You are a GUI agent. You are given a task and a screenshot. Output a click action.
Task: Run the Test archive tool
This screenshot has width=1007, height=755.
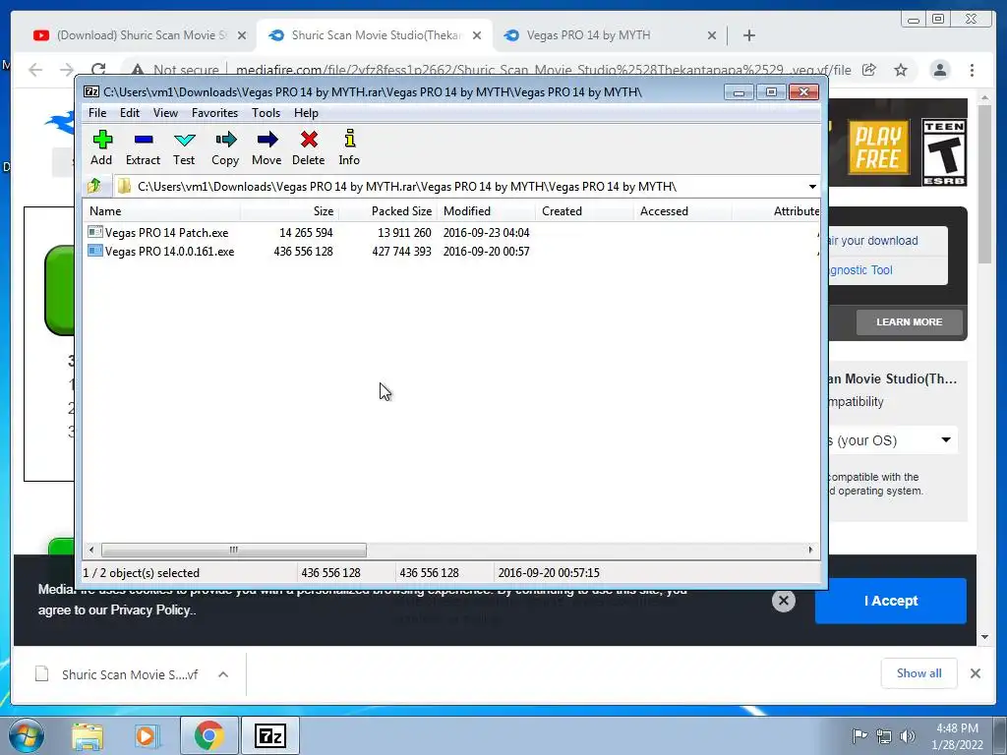184,147
